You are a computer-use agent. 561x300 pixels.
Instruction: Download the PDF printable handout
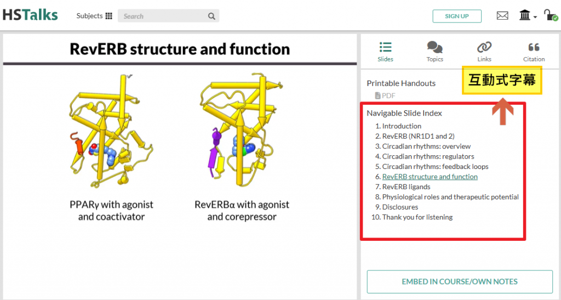coord(385,95)
